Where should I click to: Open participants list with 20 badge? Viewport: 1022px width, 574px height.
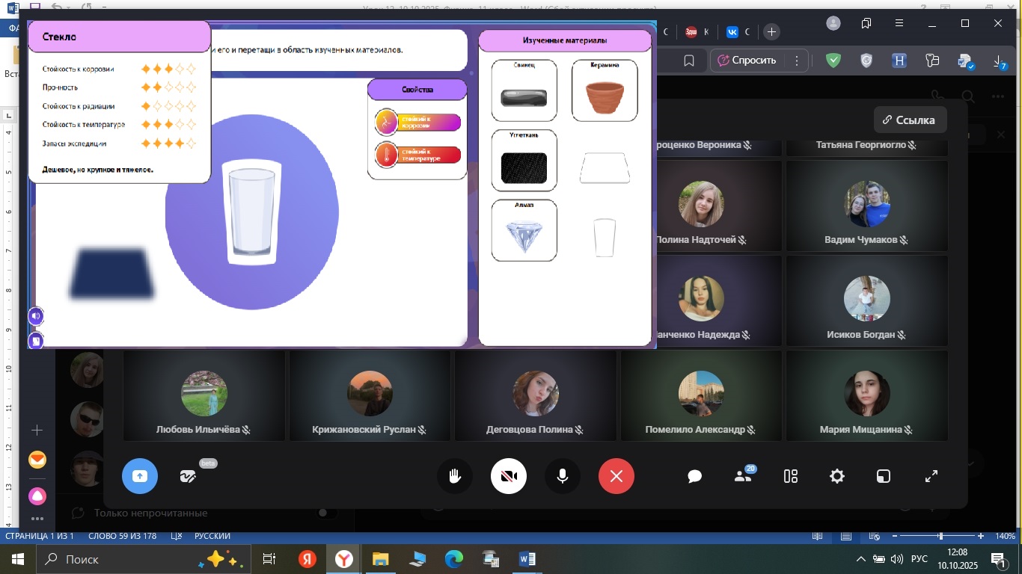tap(743, 476)
